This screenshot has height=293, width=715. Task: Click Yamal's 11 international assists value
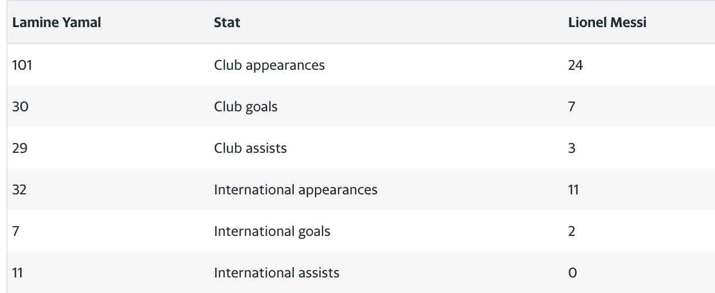tap(18, 273)
